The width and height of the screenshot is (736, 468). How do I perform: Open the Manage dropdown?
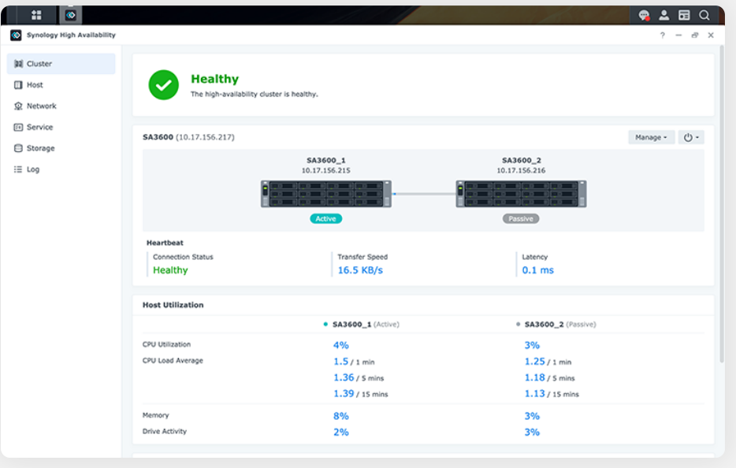tap(651, 137)
